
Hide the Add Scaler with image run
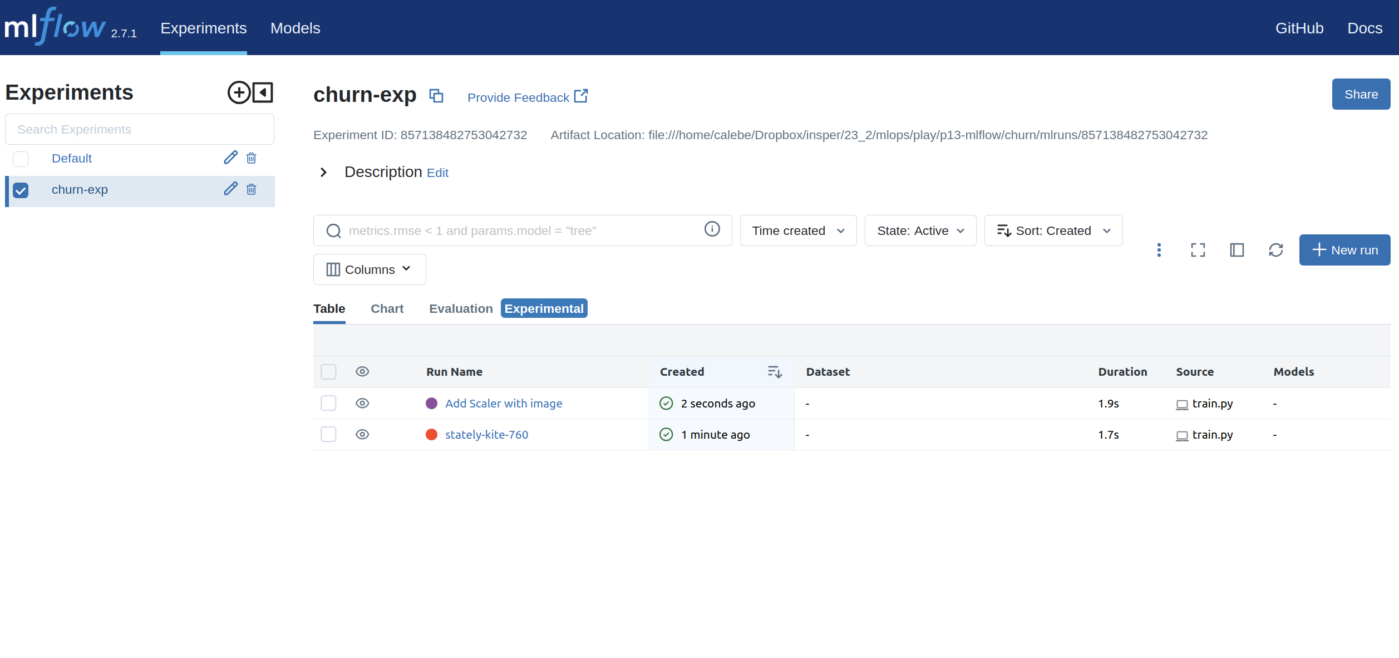click(x=362, y=403)
